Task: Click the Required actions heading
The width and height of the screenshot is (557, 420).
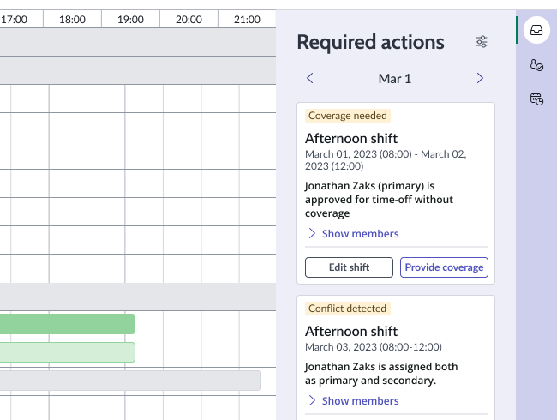Action: point(370,42)
